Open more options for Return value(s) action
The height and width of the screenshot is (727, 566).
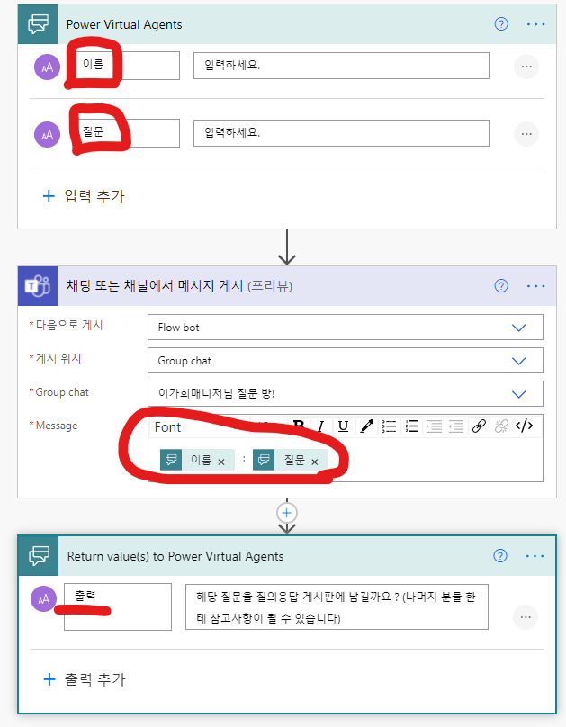pos(535,556)
